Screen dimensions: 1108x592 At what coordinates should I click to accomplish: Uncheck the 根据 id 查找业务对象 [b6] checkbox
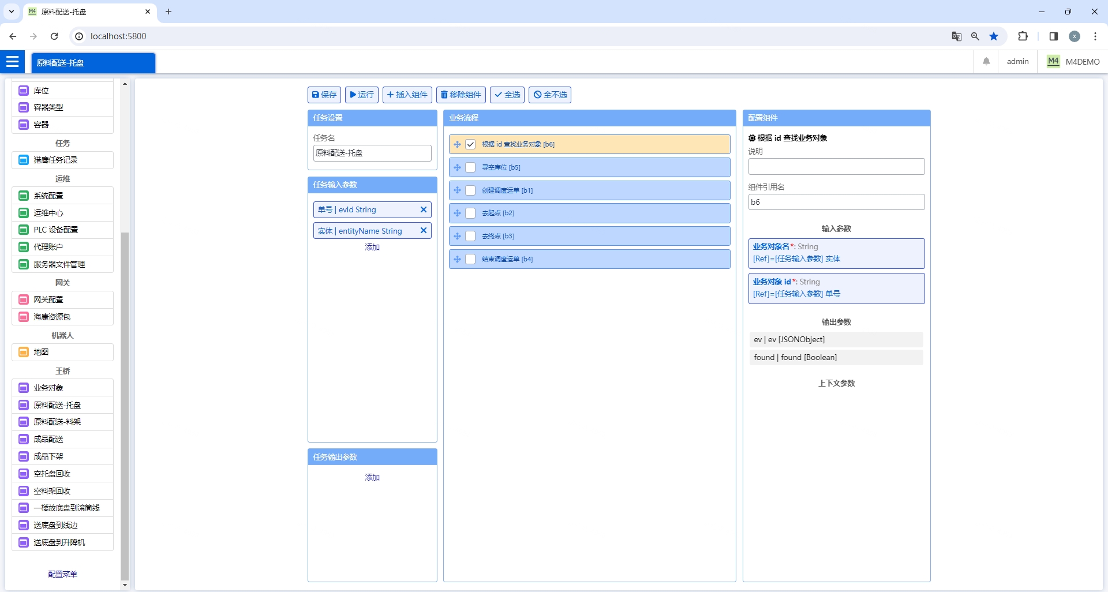click(470, 144)
